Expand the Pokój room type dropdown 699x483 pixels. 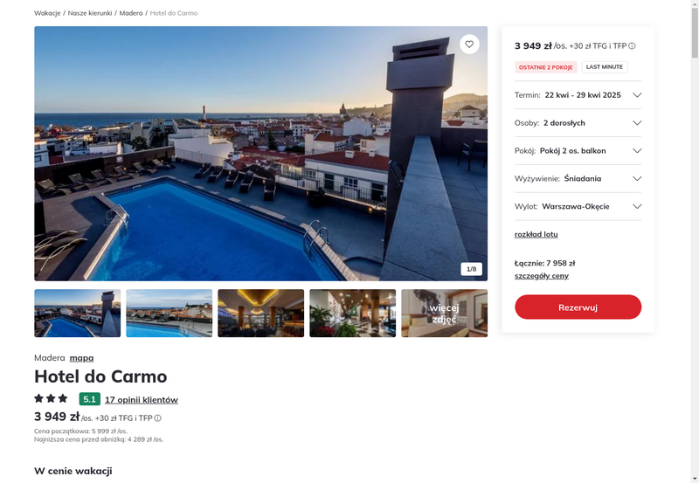click(x=578, y=150)
